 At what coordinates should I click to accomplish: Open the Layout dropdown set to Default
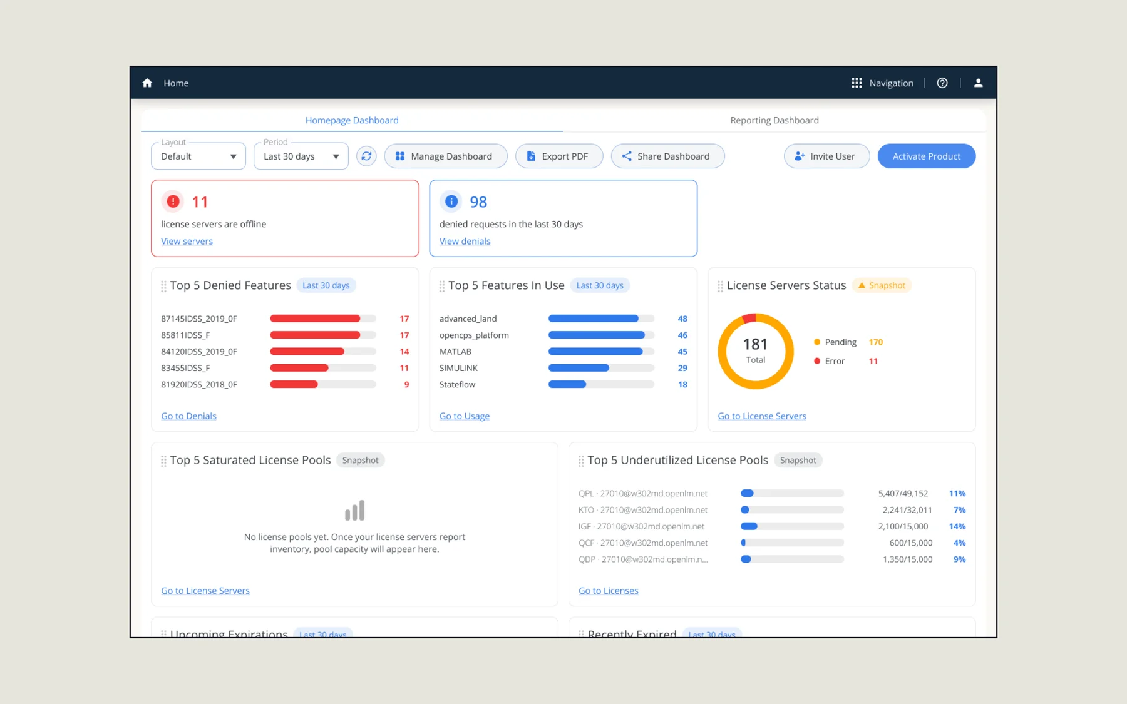(x=198, y=156)
